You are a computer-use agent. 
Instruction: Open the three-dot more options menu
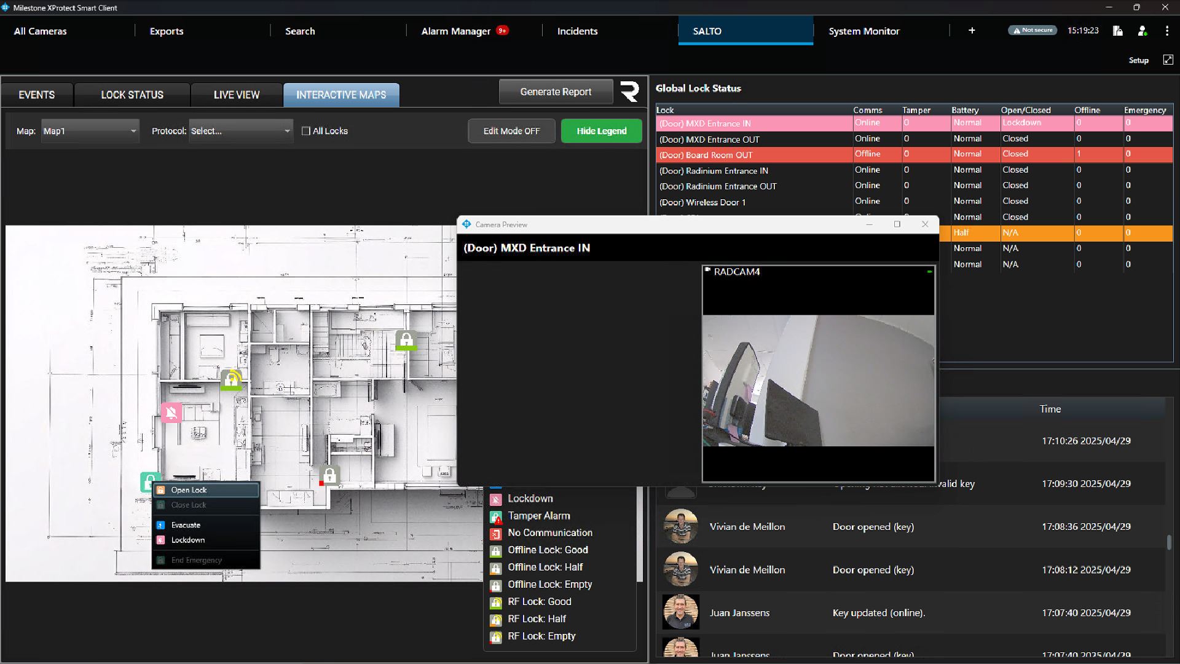tap(1166, 31)
